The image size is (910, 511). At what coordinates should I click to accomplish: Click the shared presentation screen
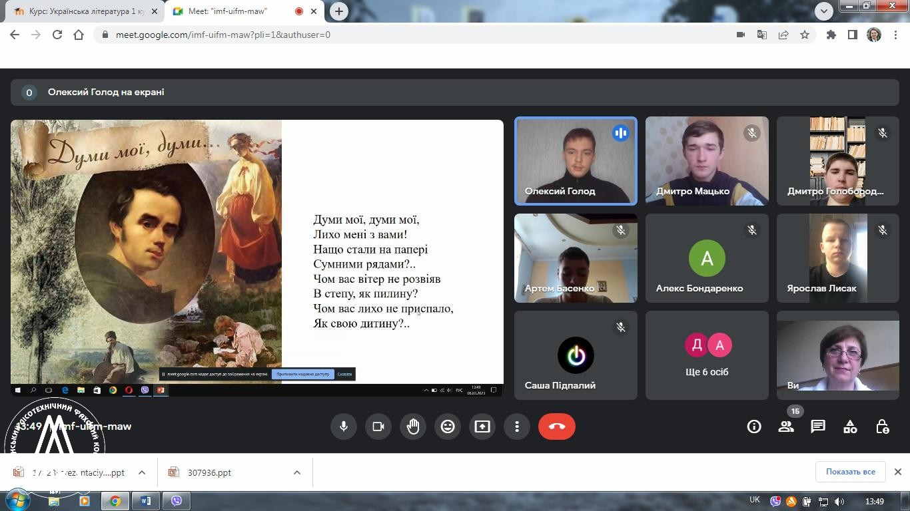[x=257, y=258]
